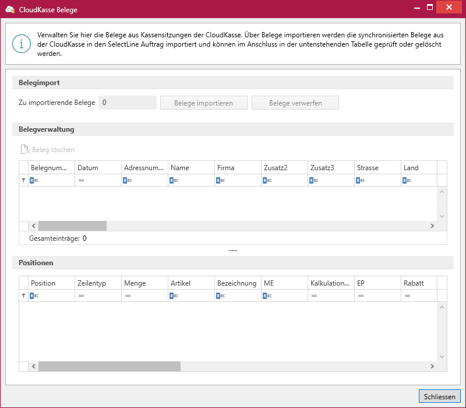Open the Artikel filter condition icon
This screenshot has height=408, width=466.
174,296
